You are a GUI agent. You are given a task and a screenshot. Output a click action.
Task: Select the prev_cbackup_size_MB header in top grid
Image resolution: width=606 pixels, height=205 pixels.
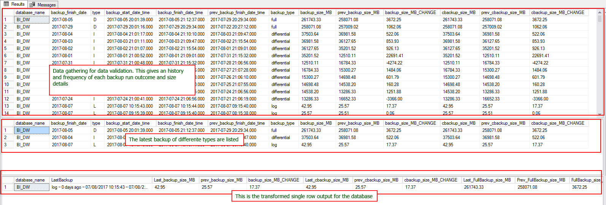pyautogui.click(x=503, y=13)
